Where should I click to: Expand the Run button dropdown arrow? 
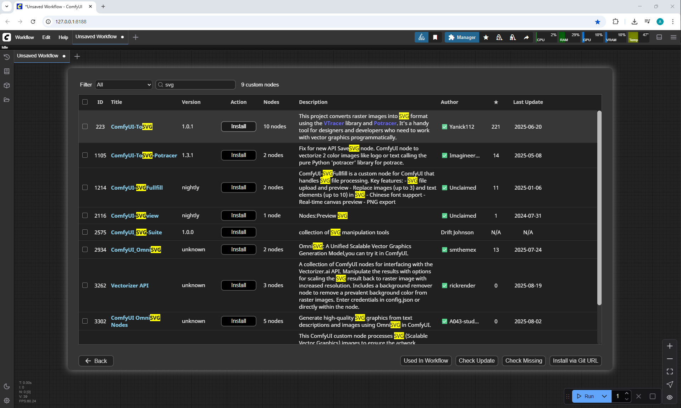coord(604,396)
